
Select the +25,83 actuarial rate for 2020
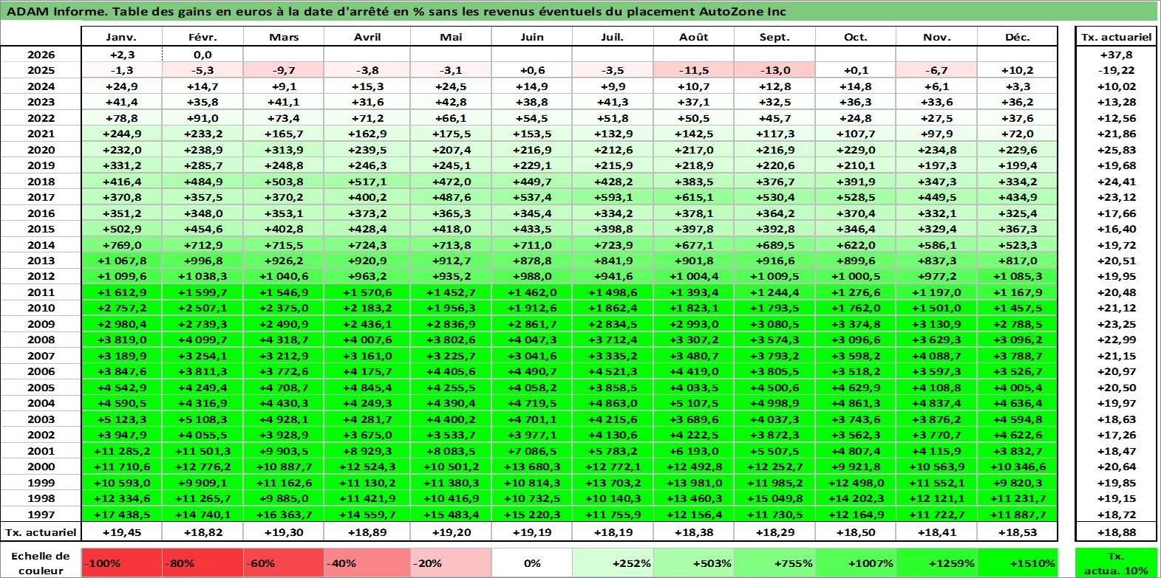pyautogui.click(x=1116, y=150)
